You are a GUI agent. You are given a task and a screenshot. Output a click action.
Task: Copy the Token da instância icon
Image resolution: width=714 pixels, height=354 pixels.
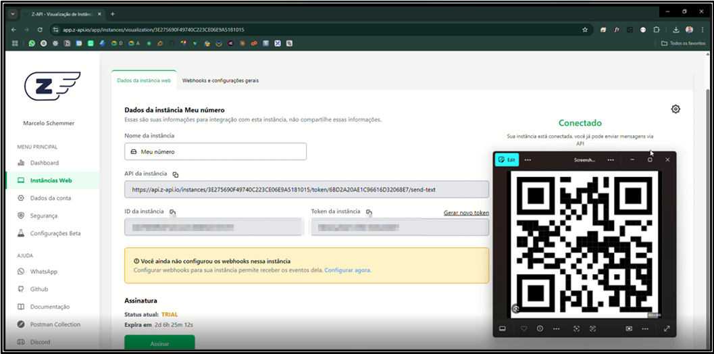pos(369,212)
